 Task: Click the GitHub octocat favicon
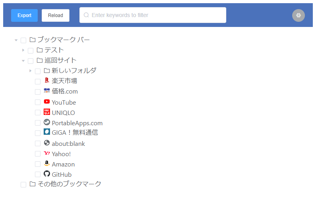coord(47,174)
